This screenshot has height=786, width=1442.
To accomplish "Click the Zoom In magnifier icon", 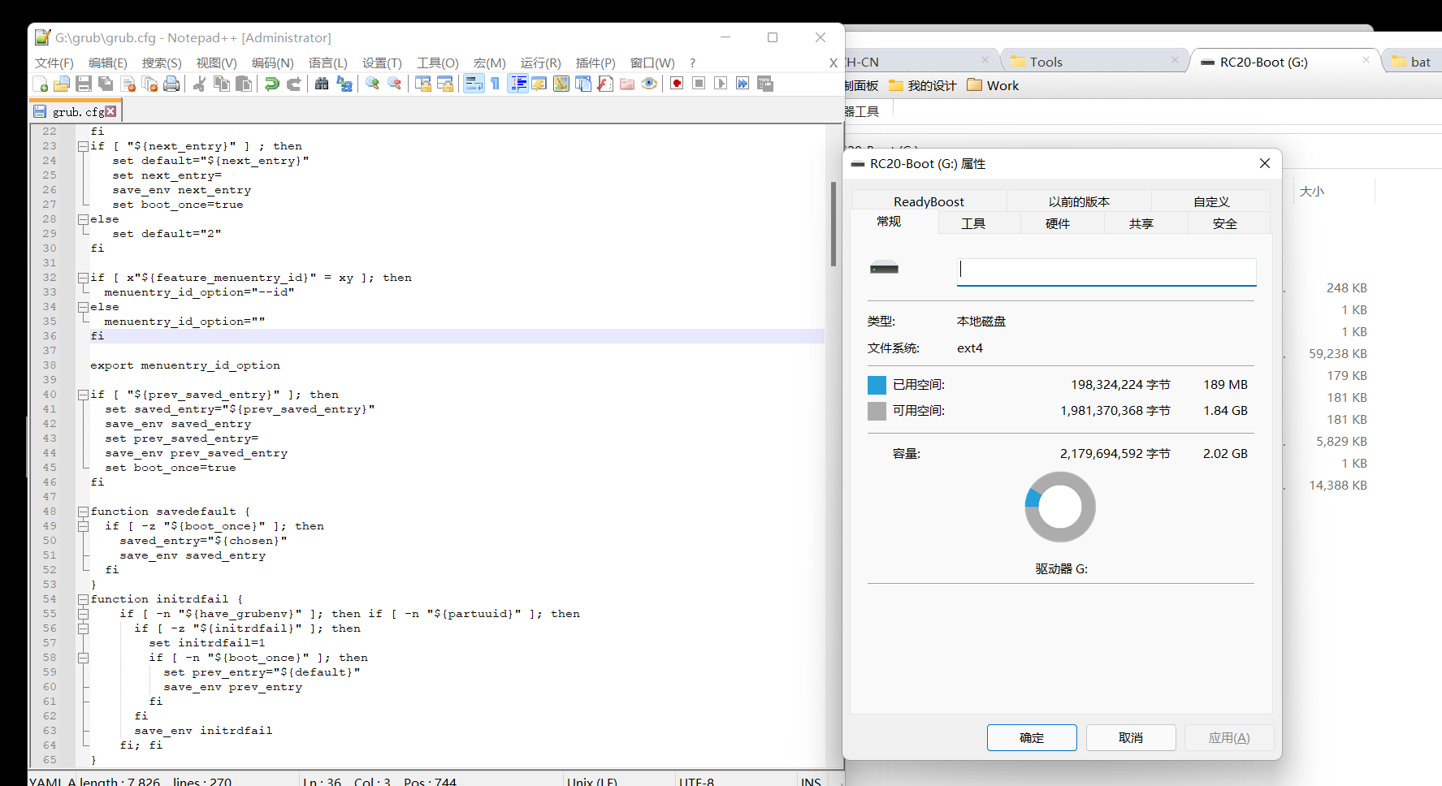I will tap(372, 84).
